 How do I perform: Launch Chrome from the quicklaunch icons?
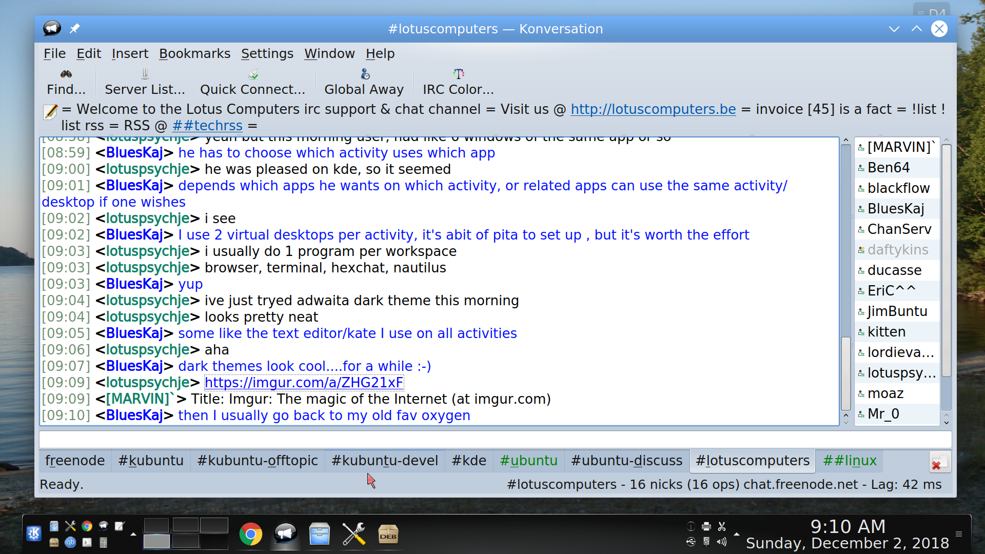point(87,526)
